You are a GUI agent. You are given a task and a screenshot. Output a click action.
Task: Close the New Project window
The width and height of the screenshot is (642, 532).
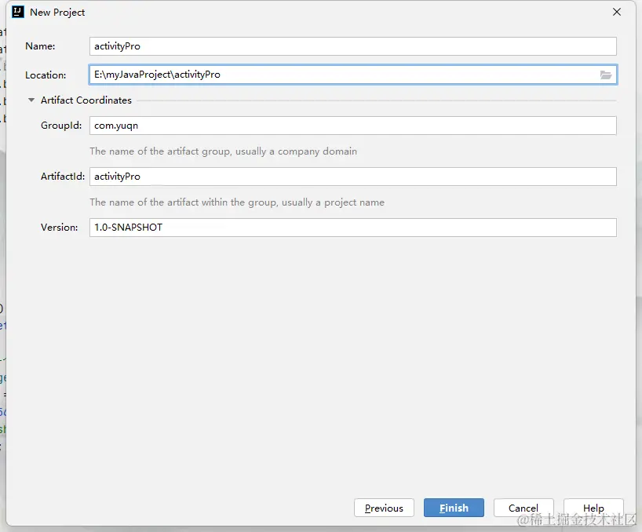click(x=617, y=13)
